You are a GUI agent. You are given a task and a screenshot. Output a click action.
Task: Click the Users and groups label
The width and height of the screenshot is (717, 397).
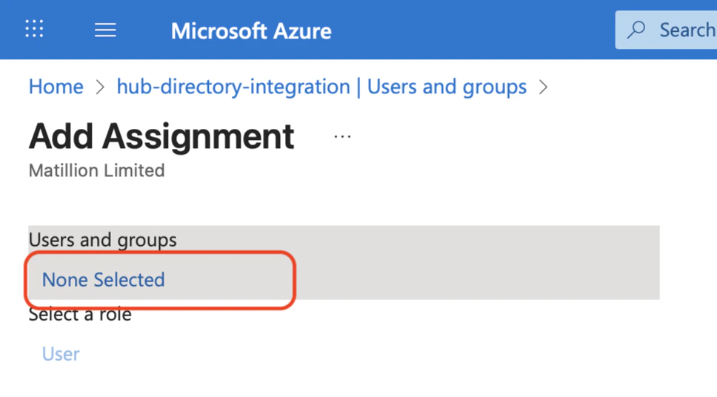(x=102, y=240)
